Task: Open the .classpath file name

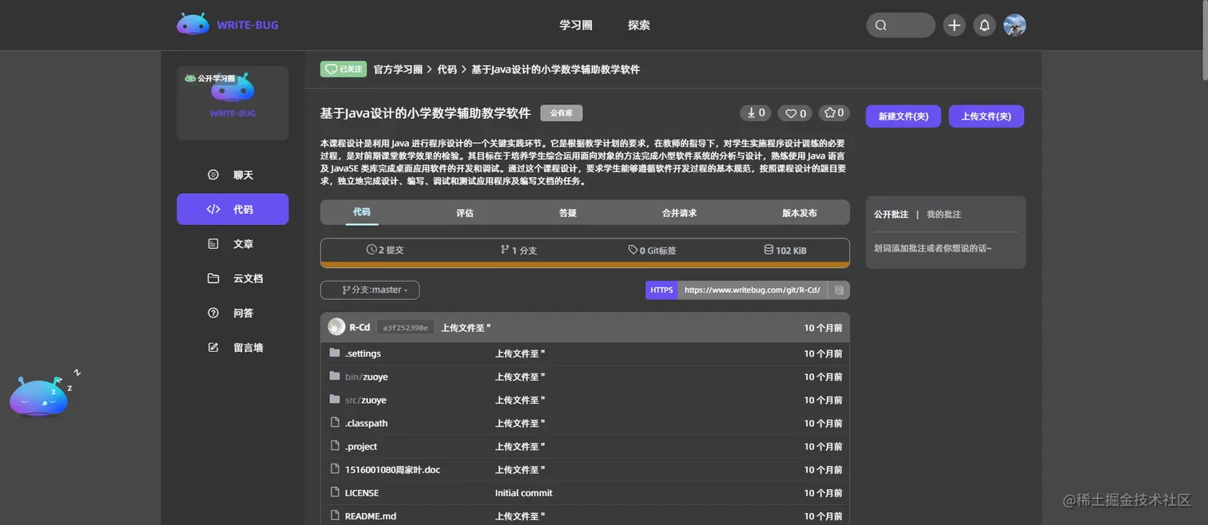Action: pos(366,423)
